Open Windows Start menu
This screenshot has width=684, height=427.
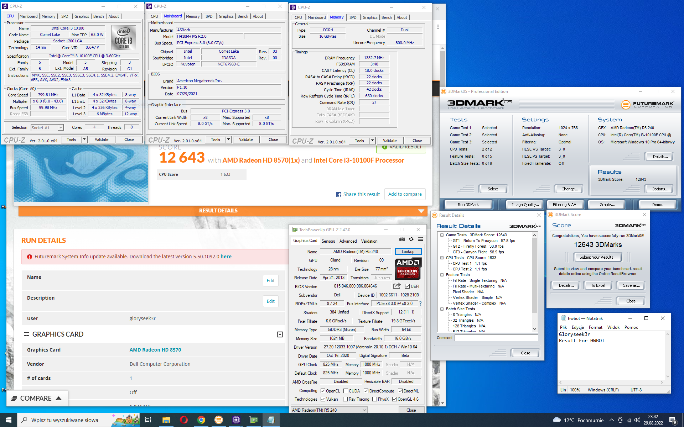click(x=9, y=420)
